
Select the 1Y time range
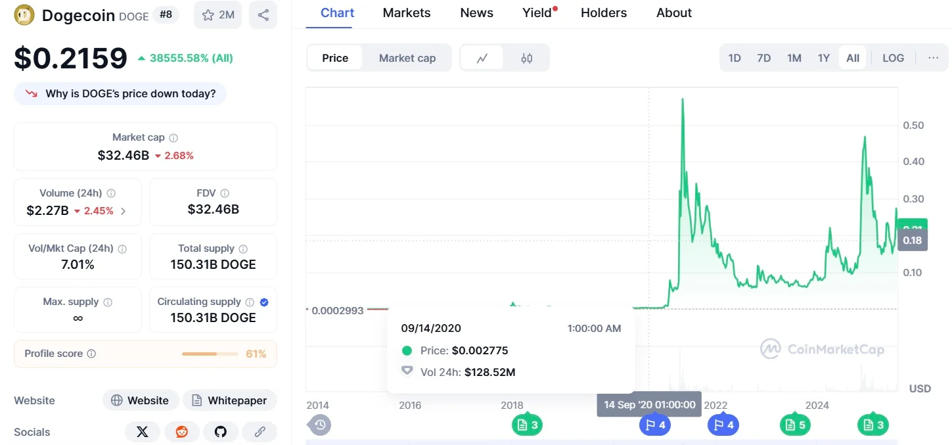click(x=823, y=58)
